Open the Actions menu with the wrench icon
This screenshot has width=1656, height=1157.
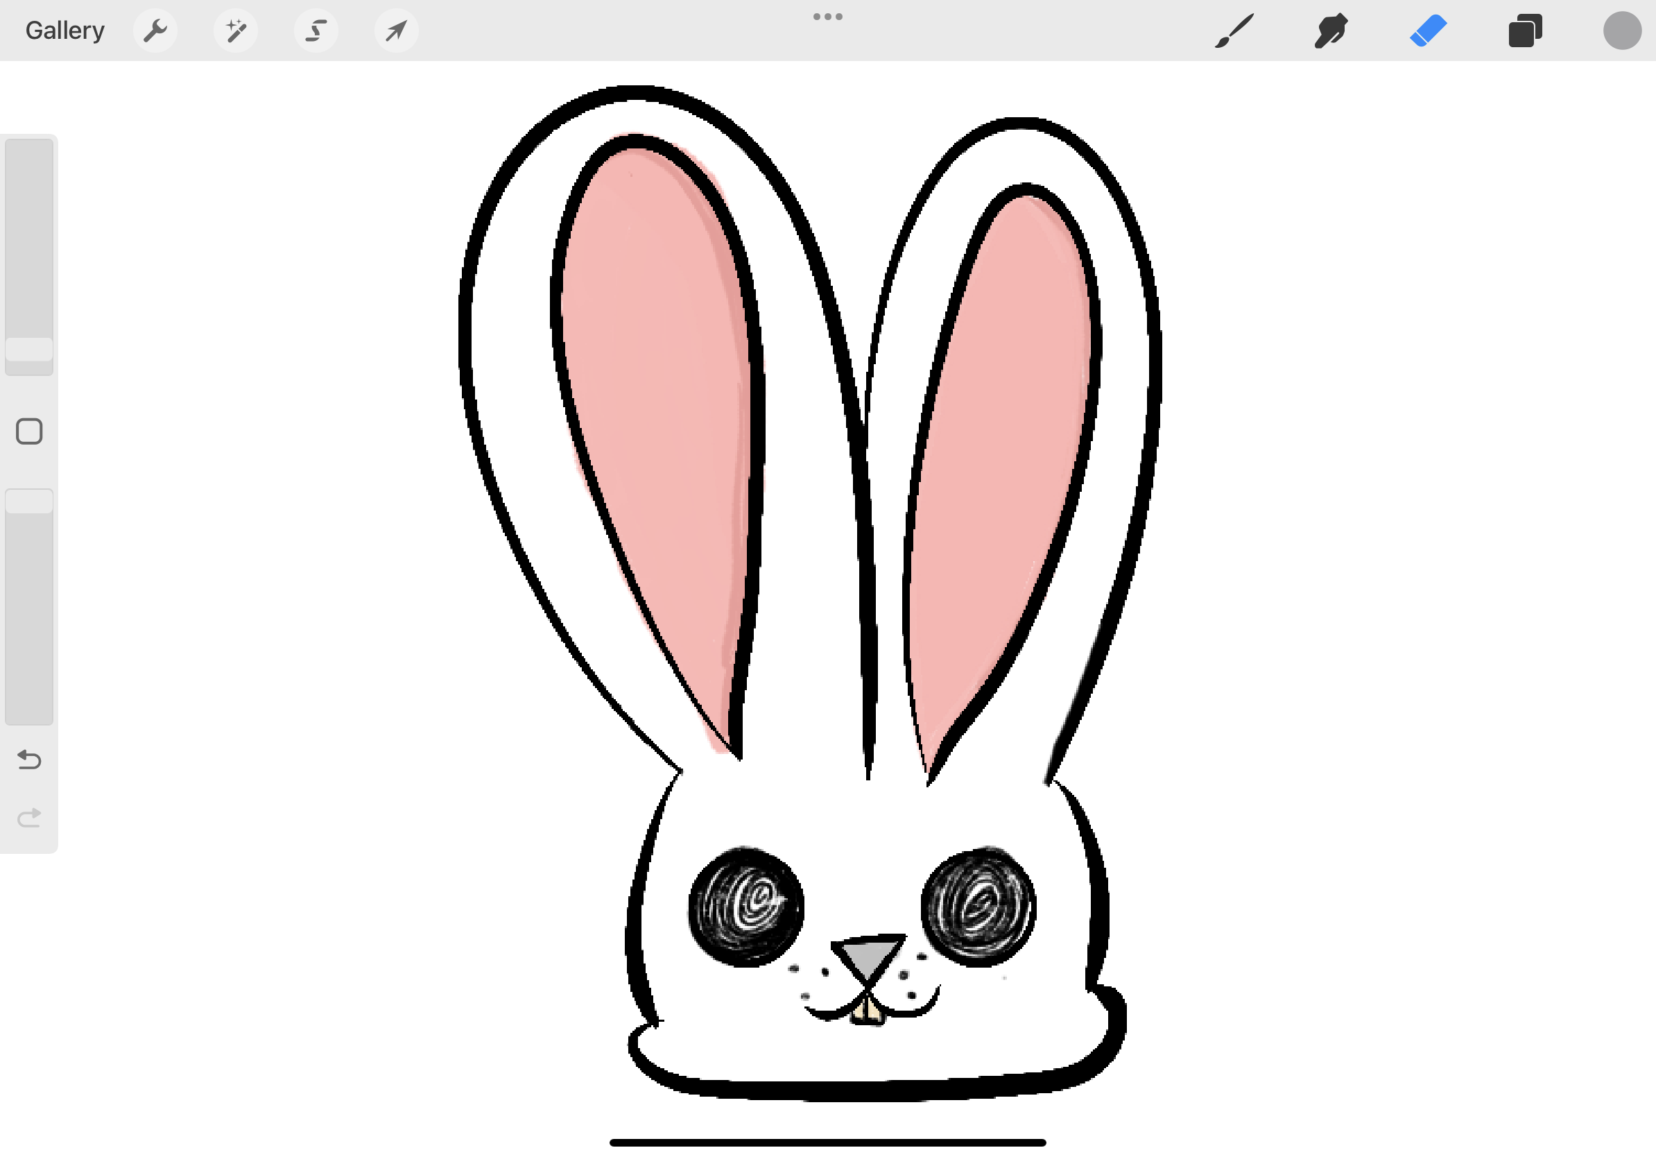click(156, 31)
